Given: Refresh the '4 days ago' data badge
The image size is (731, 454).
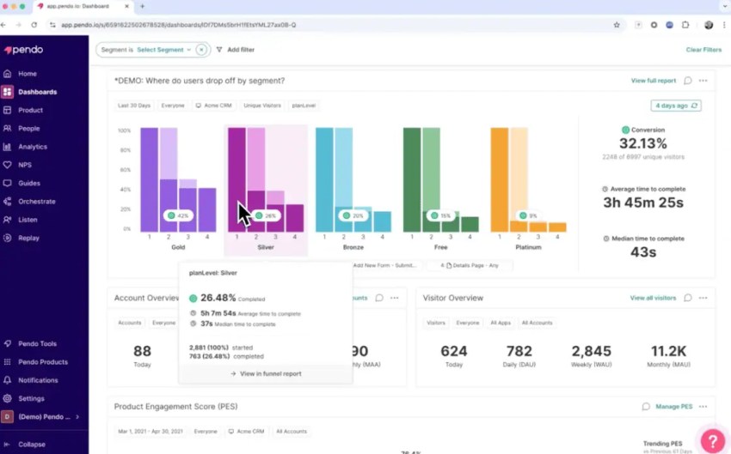Looking at the screenshot, I should [676, 106].
